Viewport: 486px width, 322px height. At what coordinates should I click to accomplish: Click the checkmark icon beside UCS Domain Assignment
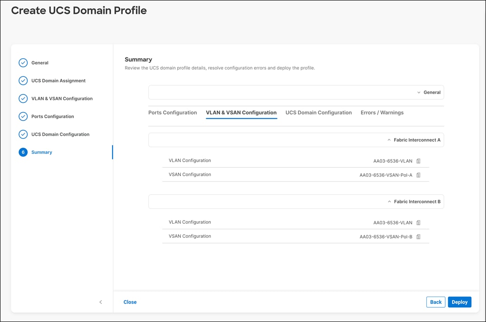pos(23,80)
